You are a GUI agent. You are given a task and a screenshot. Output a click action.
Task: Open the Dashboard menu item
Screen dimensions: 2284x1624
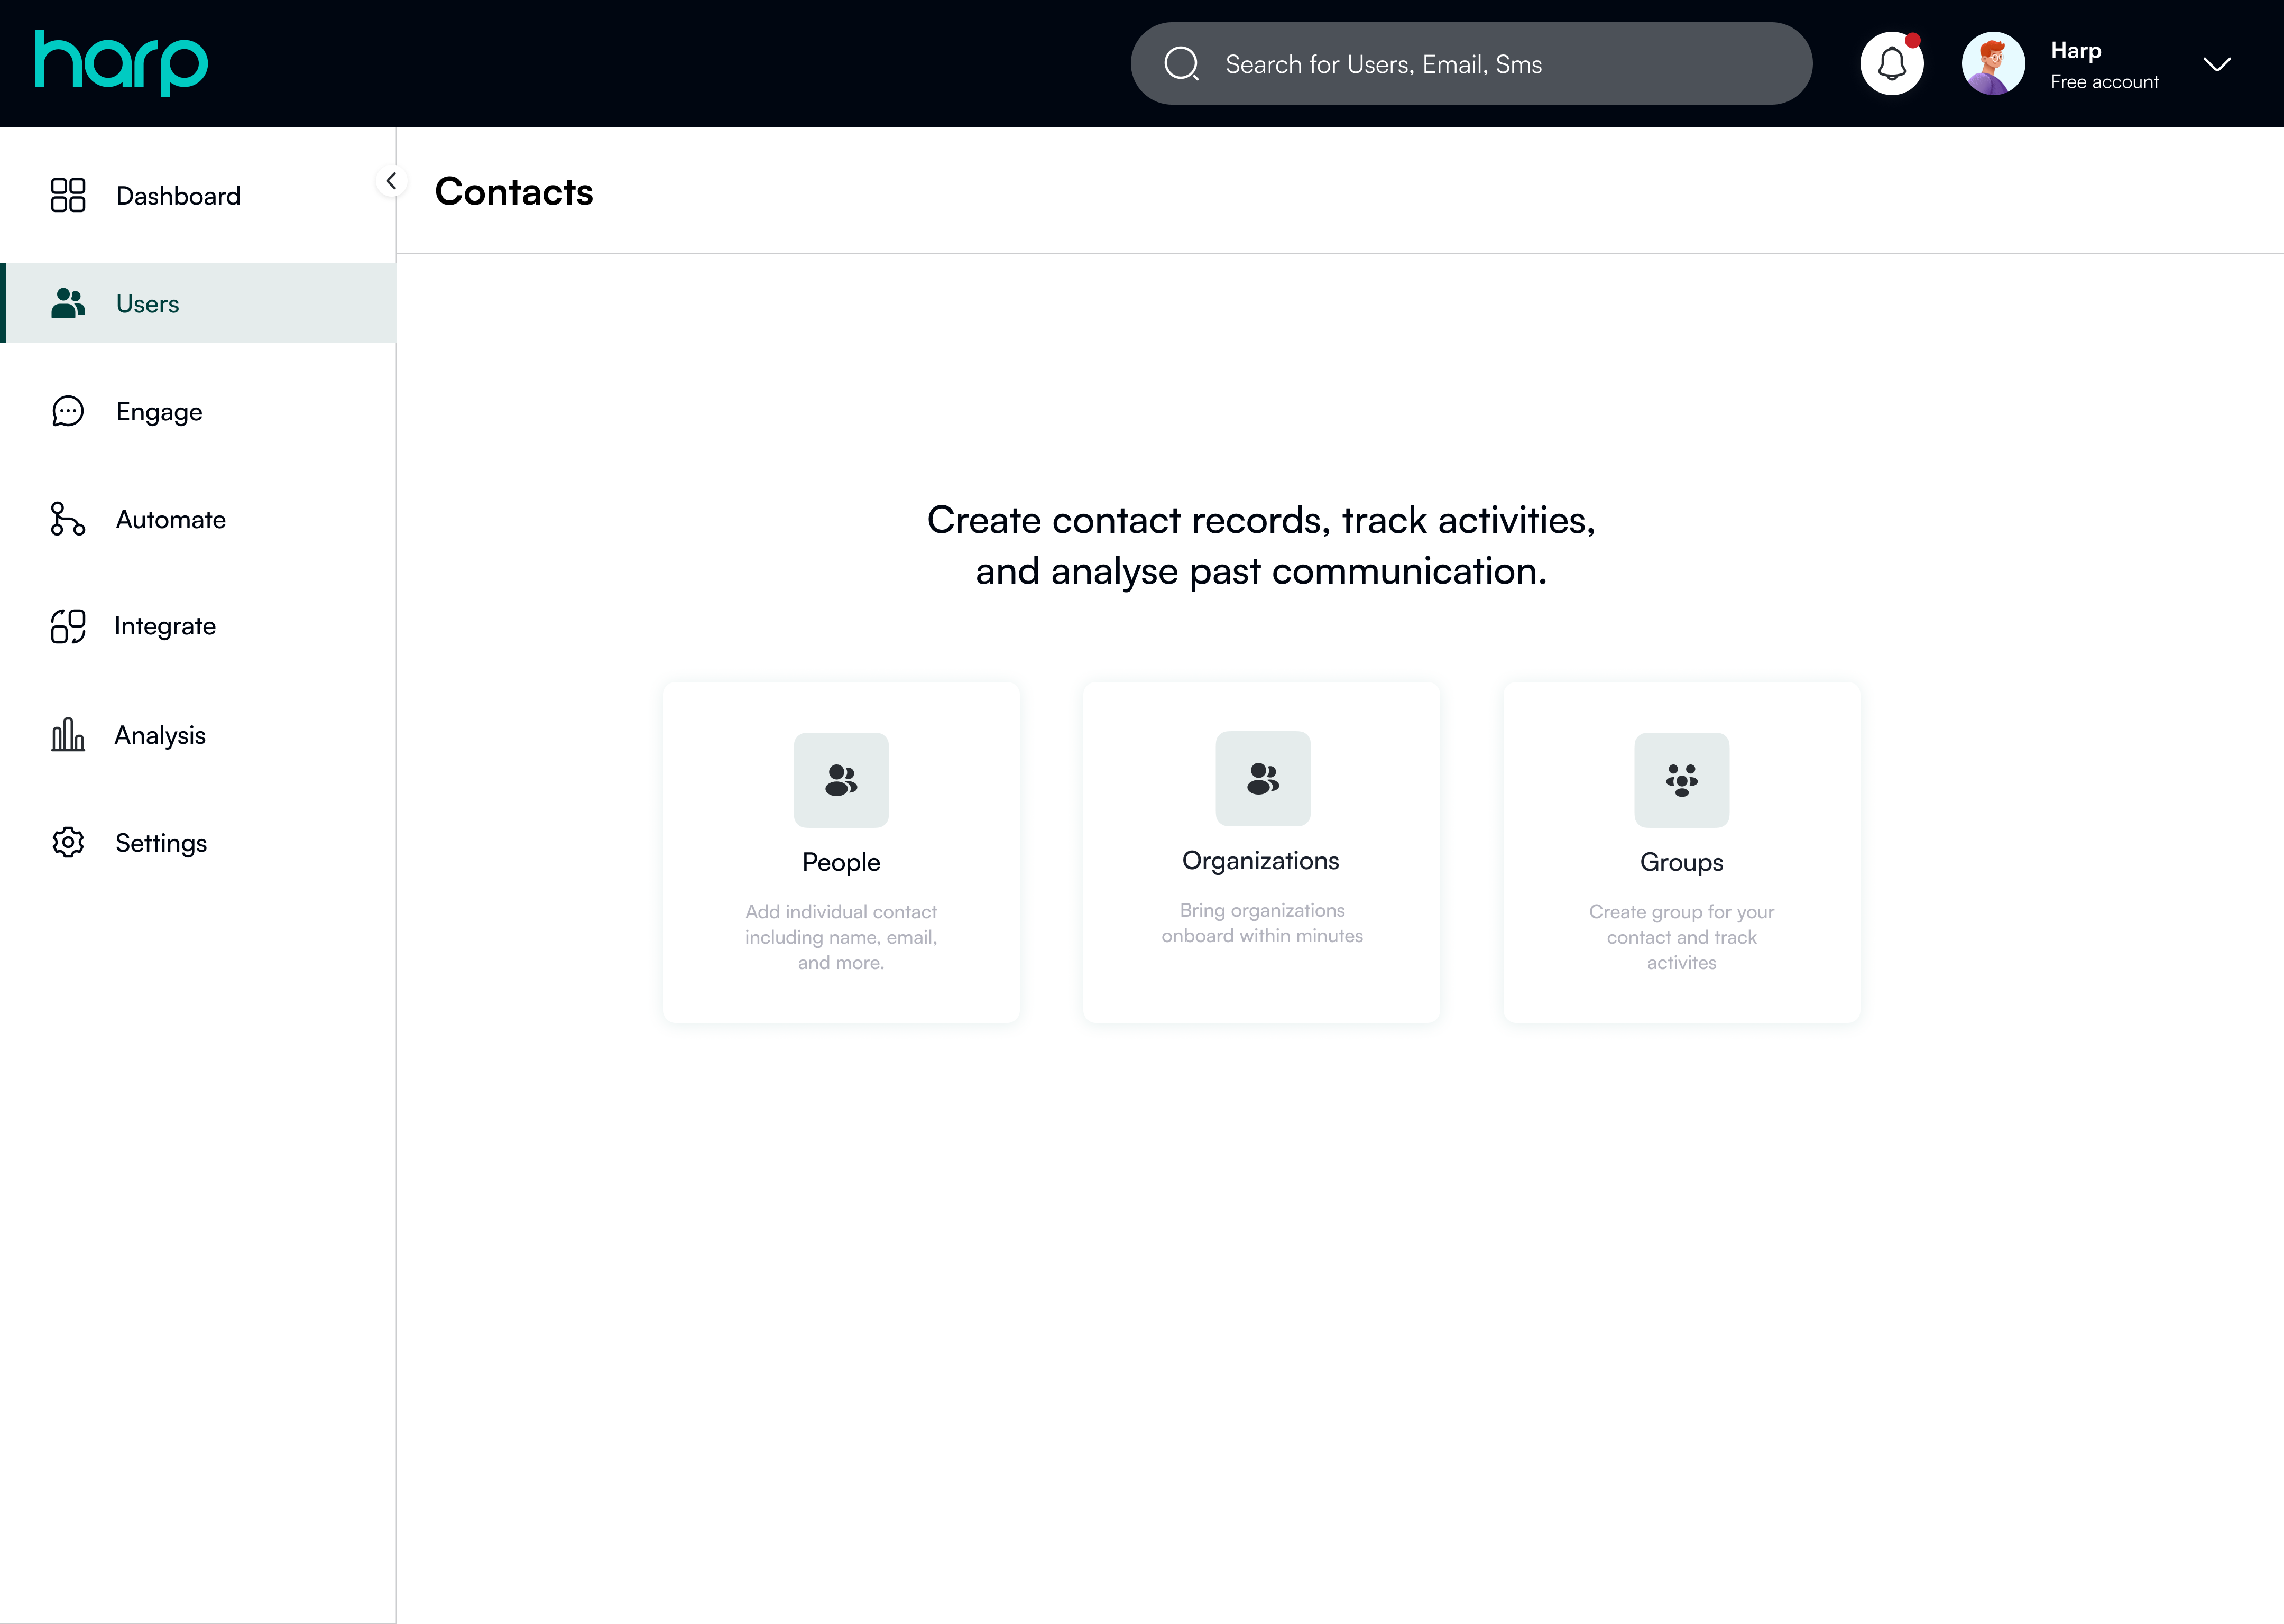tap(198, 195)
